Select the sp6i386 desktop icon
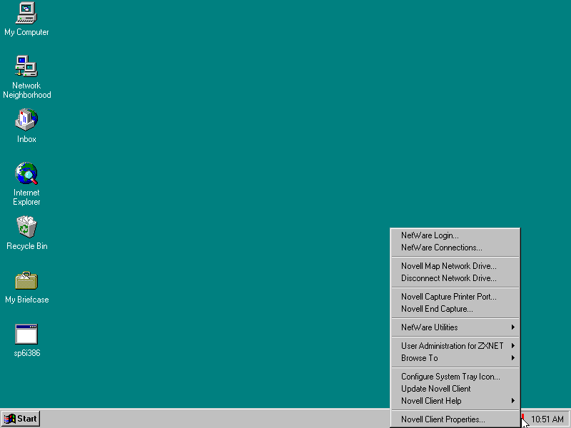The image size is (571, 428). tap(26, 341)
